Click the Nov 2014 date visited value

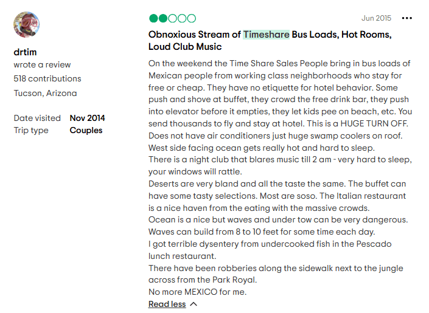[x=87, y=118]
